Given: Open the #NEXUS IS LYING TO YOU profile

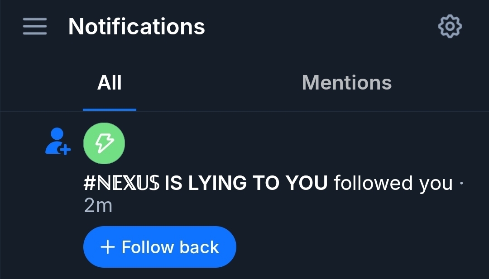Looking at the screenshot, I should click(205, 183).
